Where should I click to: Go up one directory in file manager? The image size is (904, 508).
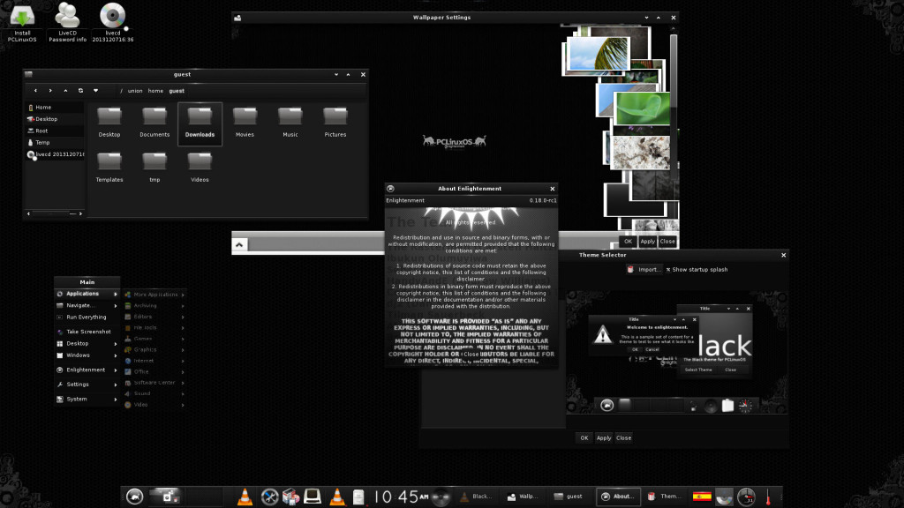pyautogui.click(x=65, y=91)
